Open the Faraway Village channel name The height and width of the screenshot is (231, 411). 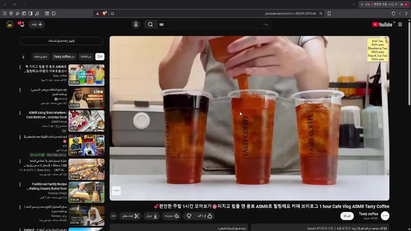tap(57, 193)
